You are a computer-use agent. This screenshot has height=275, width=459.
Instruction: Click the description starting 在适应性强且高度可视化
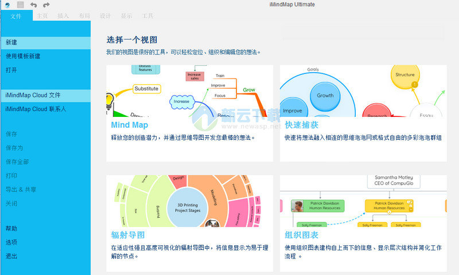coord(190,252)
